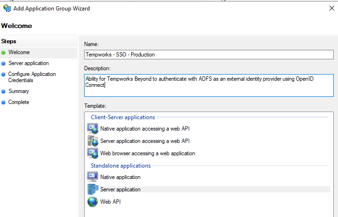Select the Web browser accessing a web application icon
Image resolution: width=338 pixels, height=217 pixels.
(93, 153)
